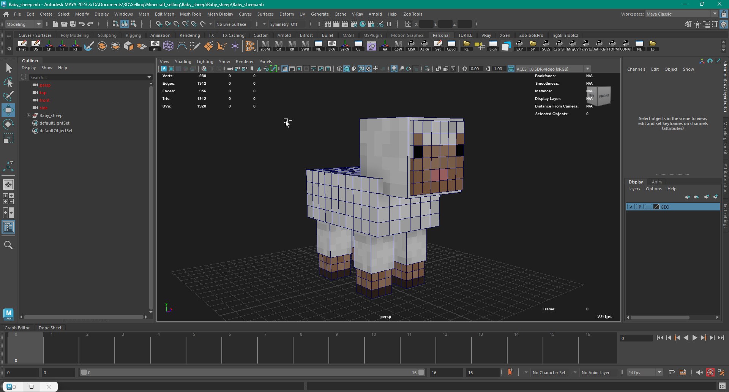The height and width of the screenshot is (392, 729).
Task: Run the abSM shelf script
Action: point(265,46)
